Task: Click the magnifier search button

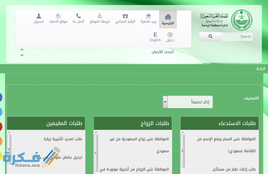Action: point(210,36)
